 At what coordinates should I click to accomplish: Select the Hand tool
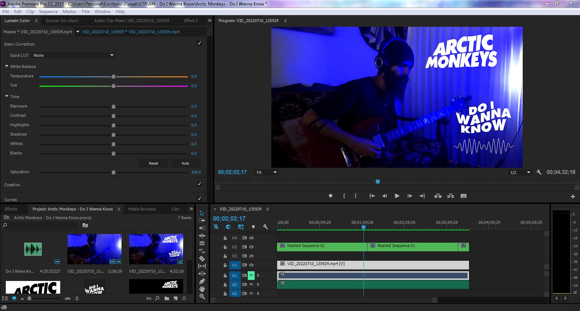[x=202, y=289]
